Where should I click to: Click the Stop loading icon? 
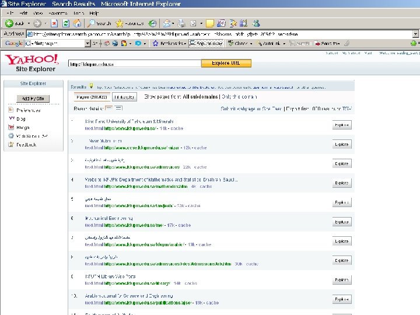(x=54, y=23)
